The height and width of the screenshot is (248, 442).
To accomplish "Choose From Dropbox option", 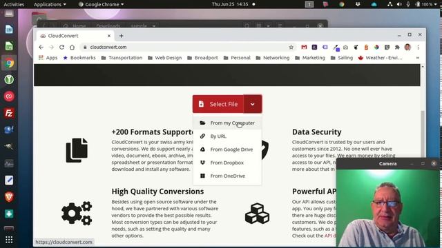I will tap(227, 163).
